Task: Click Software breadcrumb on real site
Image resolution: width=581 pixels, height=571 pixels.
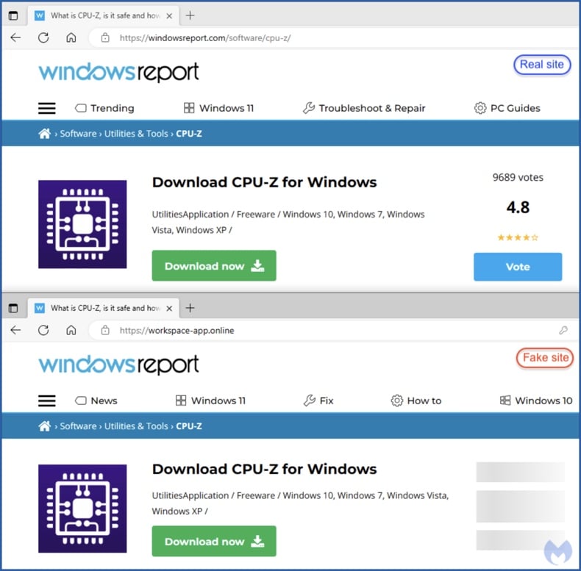Action: click(x=78, y=134)
